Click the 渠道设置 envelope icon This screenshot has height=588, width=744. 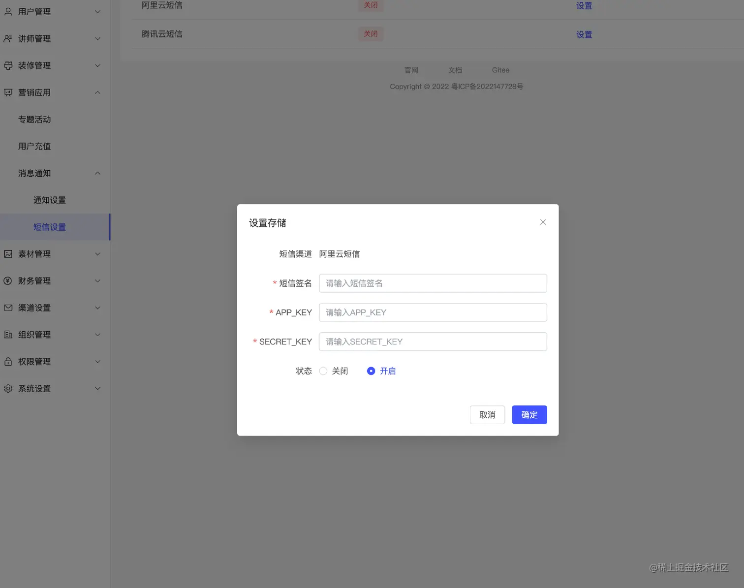[8, 308]
